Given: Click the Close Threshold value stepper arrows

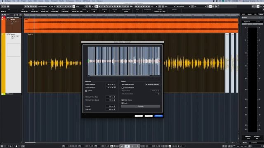Looking at the screenshot, I should click(x=115, y=88).
